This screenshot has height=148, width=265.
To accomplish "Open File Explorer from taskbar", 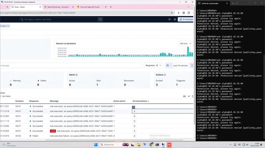I will click(x=139, y=145).
